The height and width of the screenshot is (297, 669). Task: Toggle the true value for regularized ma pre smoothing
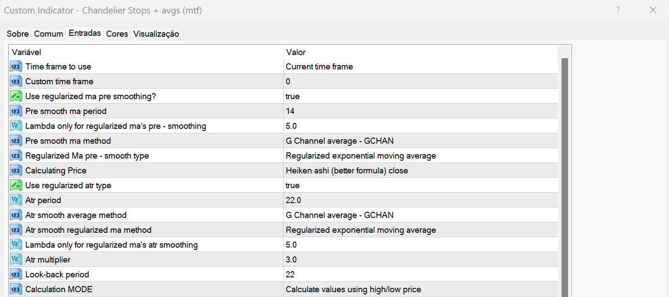(293, 97)
